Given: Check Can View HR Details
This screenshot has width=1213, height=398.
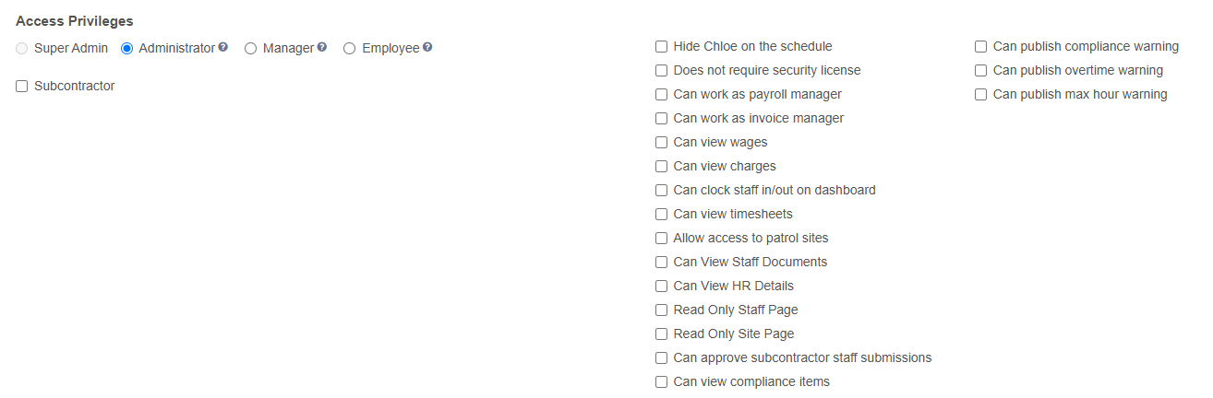Looking at the screenshot, I should (x=661, y=287).
